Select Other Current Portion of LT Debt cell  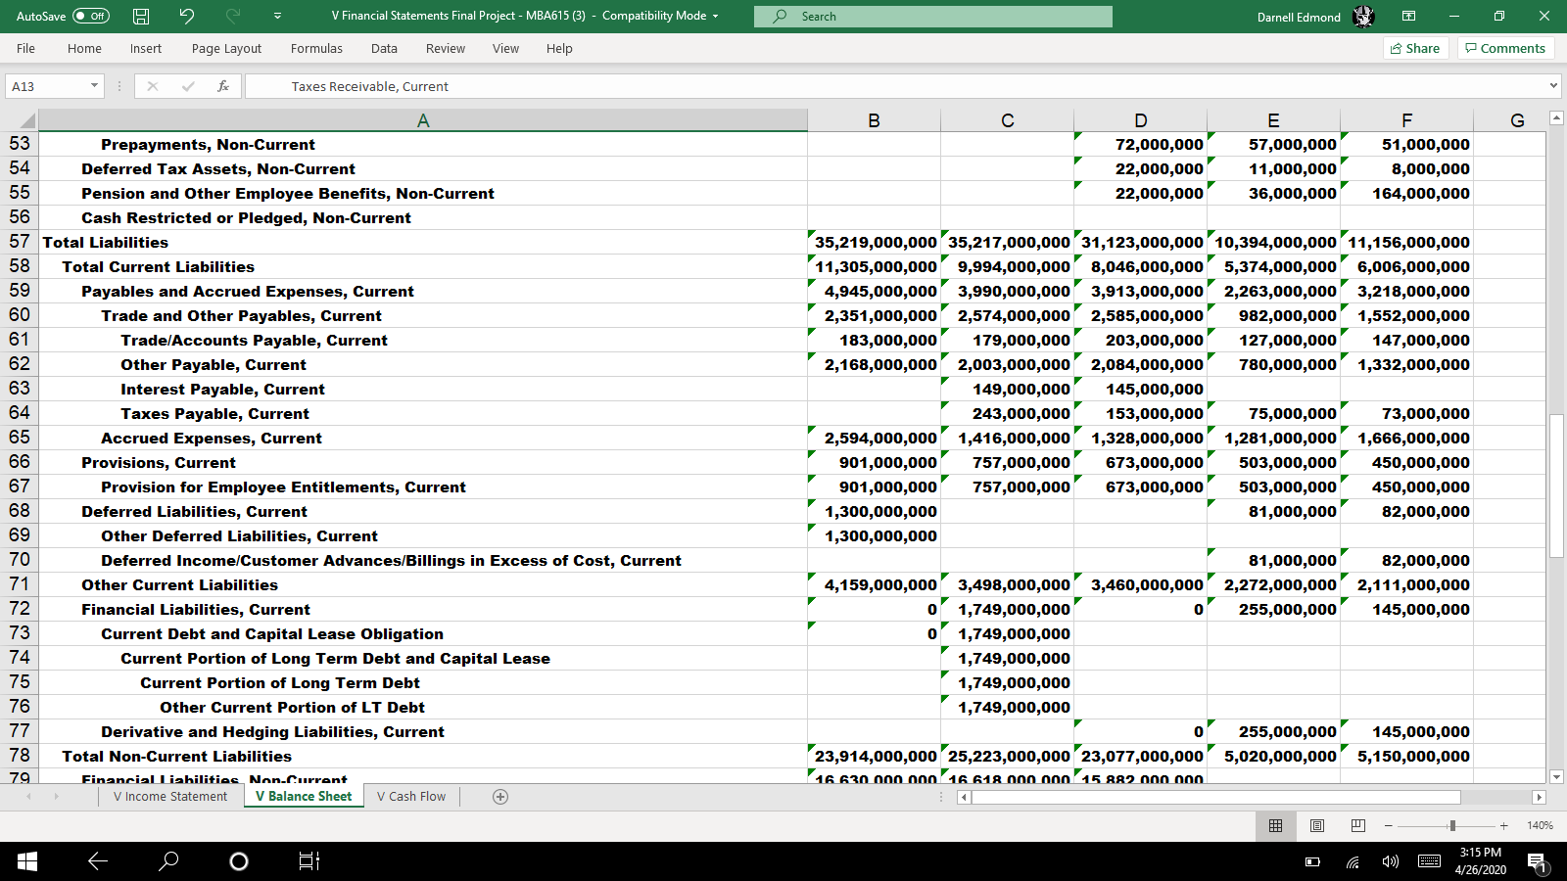pos(423,707)
